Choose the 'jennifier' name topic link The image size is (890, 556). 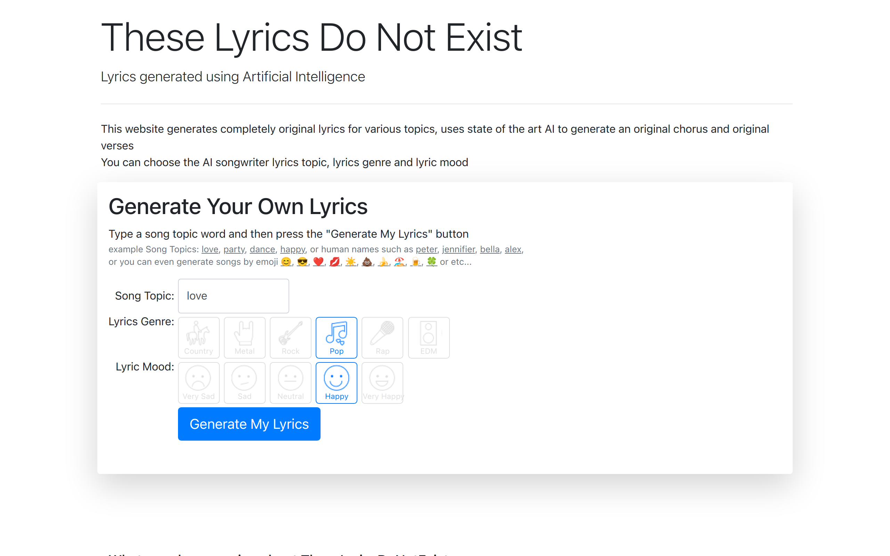(458, 249)
